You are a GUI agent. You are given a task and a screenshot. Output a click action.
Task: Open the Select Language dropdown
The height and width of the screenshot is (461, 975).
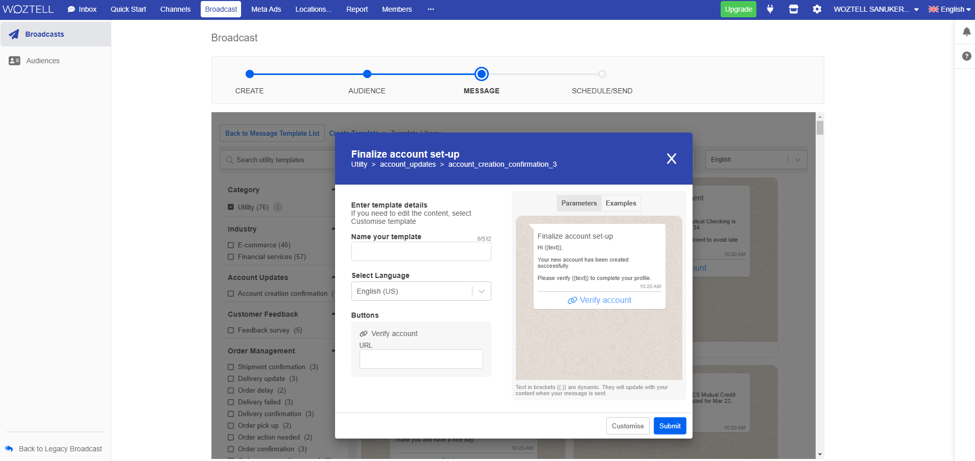[x=421, y=291]
